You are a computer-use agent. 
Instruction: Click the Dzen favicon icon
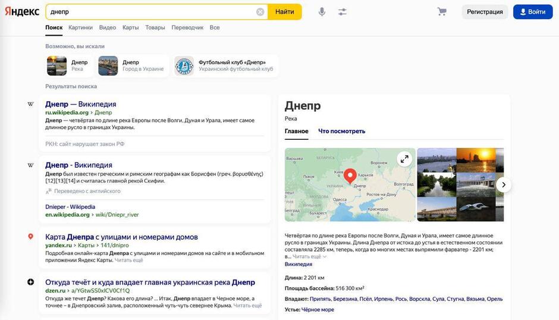pos(31,282)
